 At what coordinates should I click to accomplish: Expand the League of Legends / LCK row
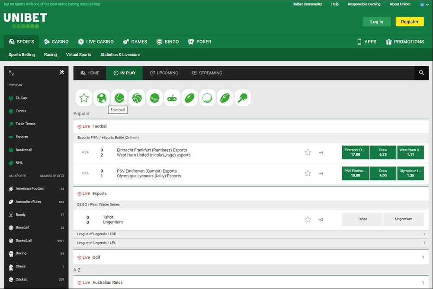point(251,234)
